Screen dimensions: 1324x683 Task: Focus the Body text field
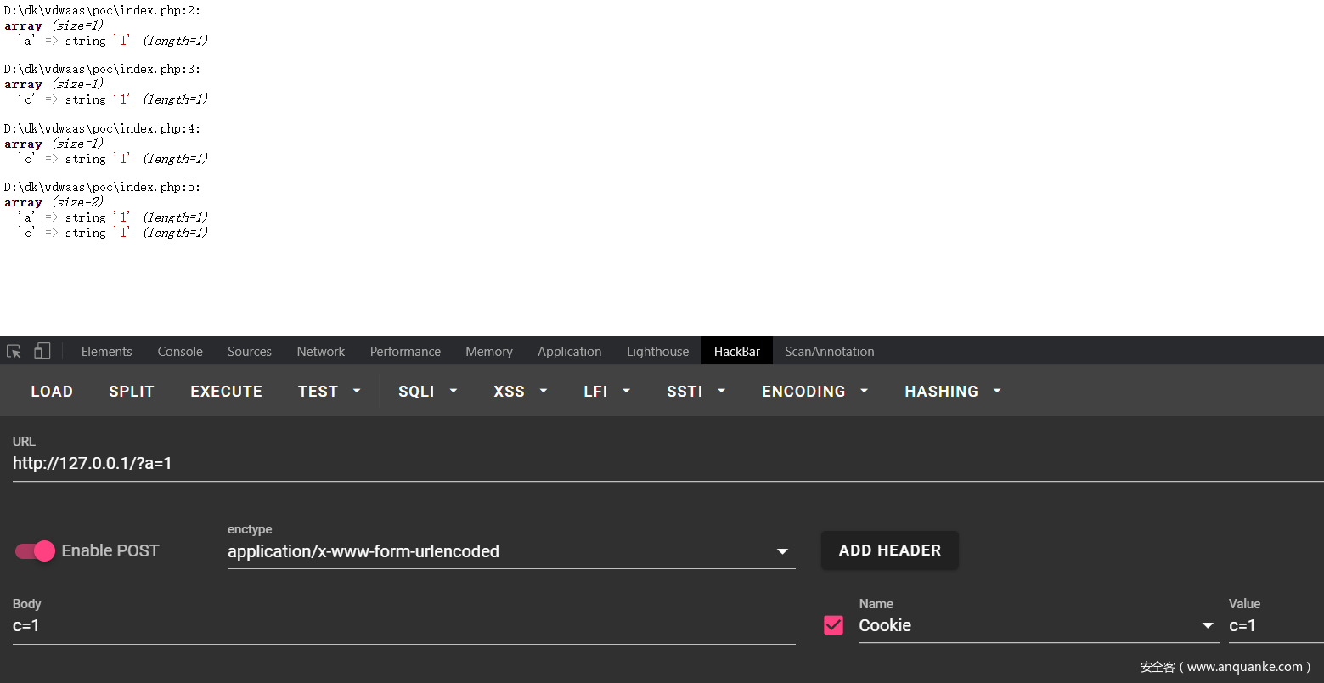click(x=403, y=626)
